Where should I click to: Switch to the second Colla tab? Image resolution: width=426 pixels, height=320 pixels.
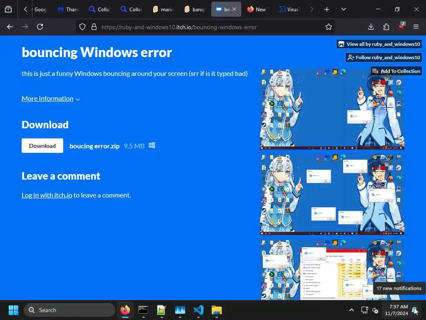131,9
